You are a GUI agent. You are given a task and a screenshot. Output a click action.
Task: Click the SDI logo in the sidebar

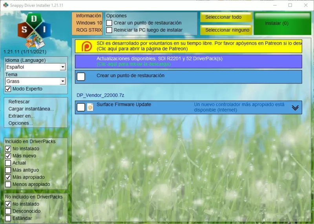point(34,31)
